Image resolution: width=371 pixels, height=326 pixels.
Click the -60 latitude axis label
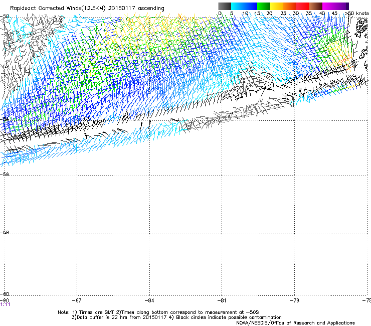click(5, 294)
